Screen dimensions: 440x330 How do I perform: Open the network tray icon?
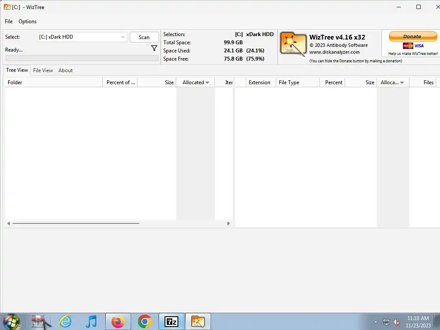click(386, 322)
